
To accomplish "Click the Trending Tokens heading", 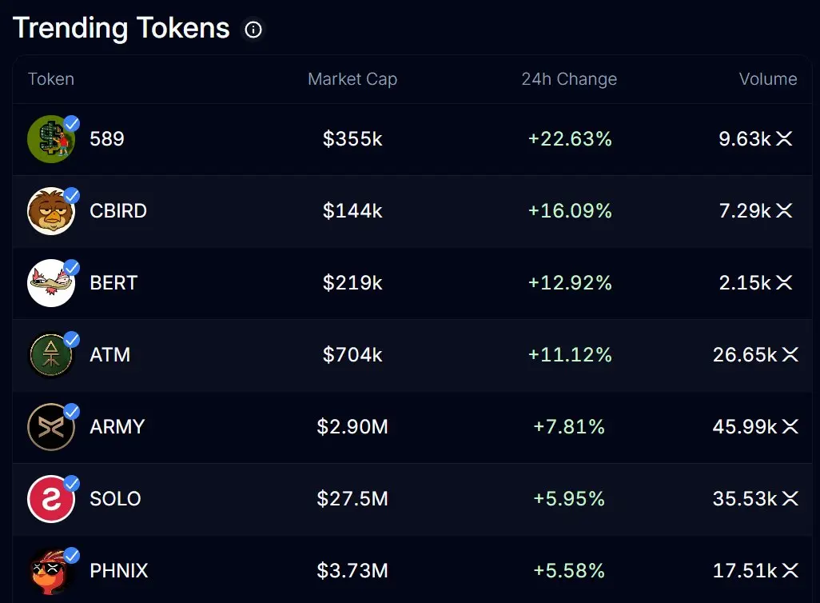I will (121, 29).
